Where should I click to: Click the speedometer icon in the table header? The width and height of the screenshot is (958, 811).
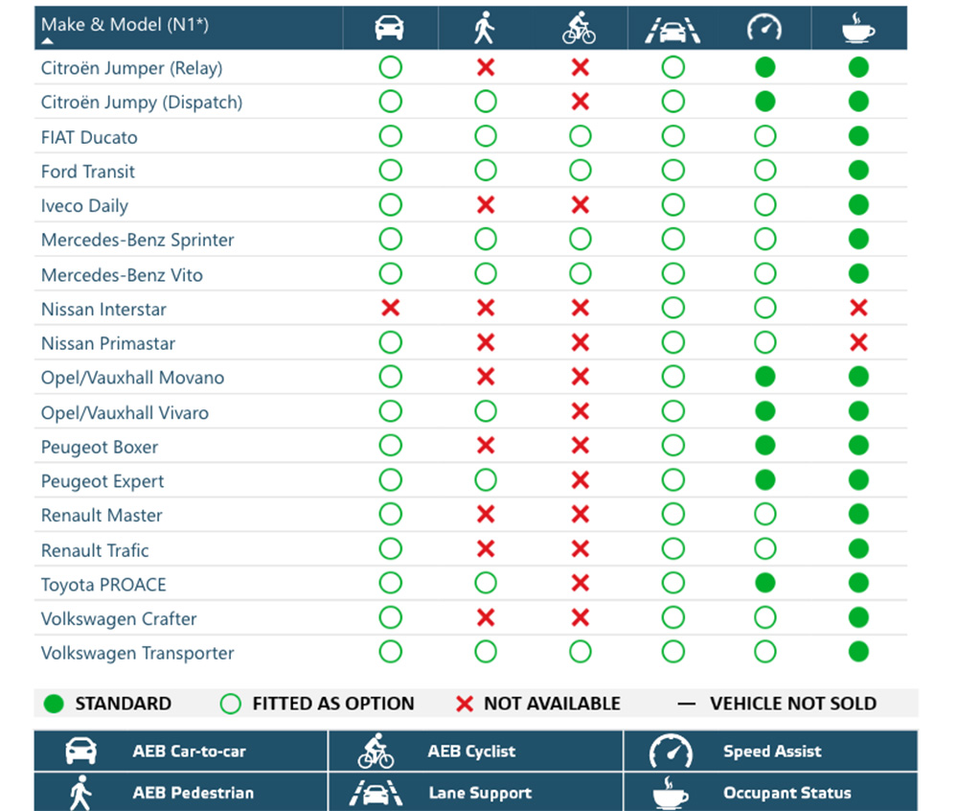[x=764, y=29]
